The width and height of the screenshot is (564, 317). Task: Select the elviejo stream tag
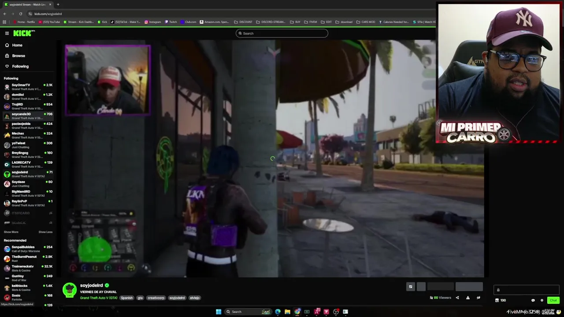click(195, 298)
